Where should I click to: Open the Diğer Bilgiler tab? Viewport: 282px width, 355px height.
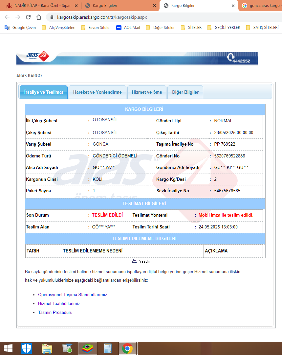click(185, 92)
